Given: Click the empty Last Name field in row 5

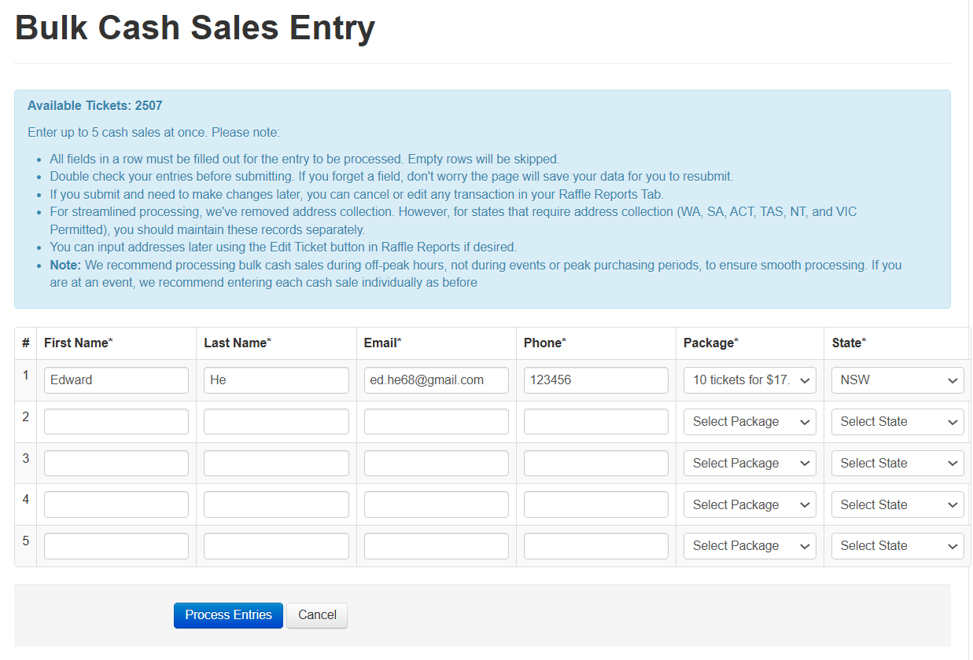Looking at the screenshot, I should click(276, 545).
